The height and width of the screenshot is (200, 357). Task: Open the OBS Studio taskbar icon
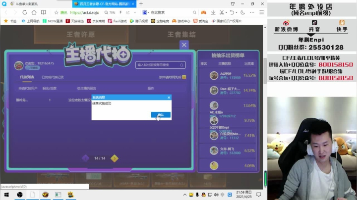20,195
